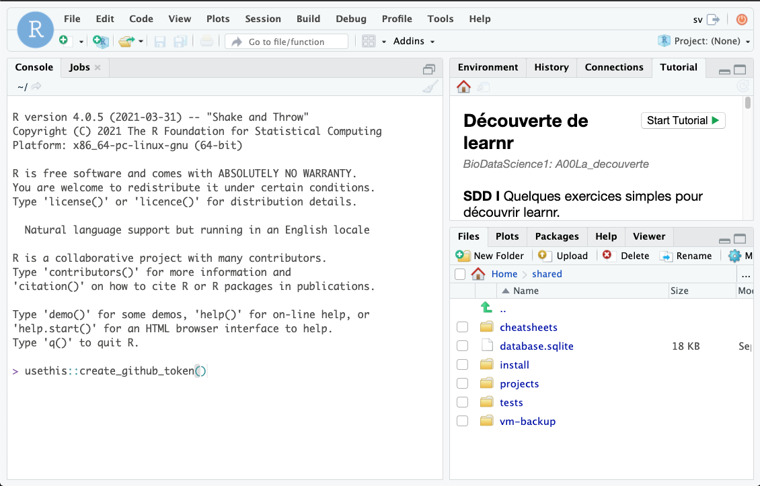Image resolution: width=760 pixels, height=486 pixels.
Task: Open the File menu
Action: point(72,19)
